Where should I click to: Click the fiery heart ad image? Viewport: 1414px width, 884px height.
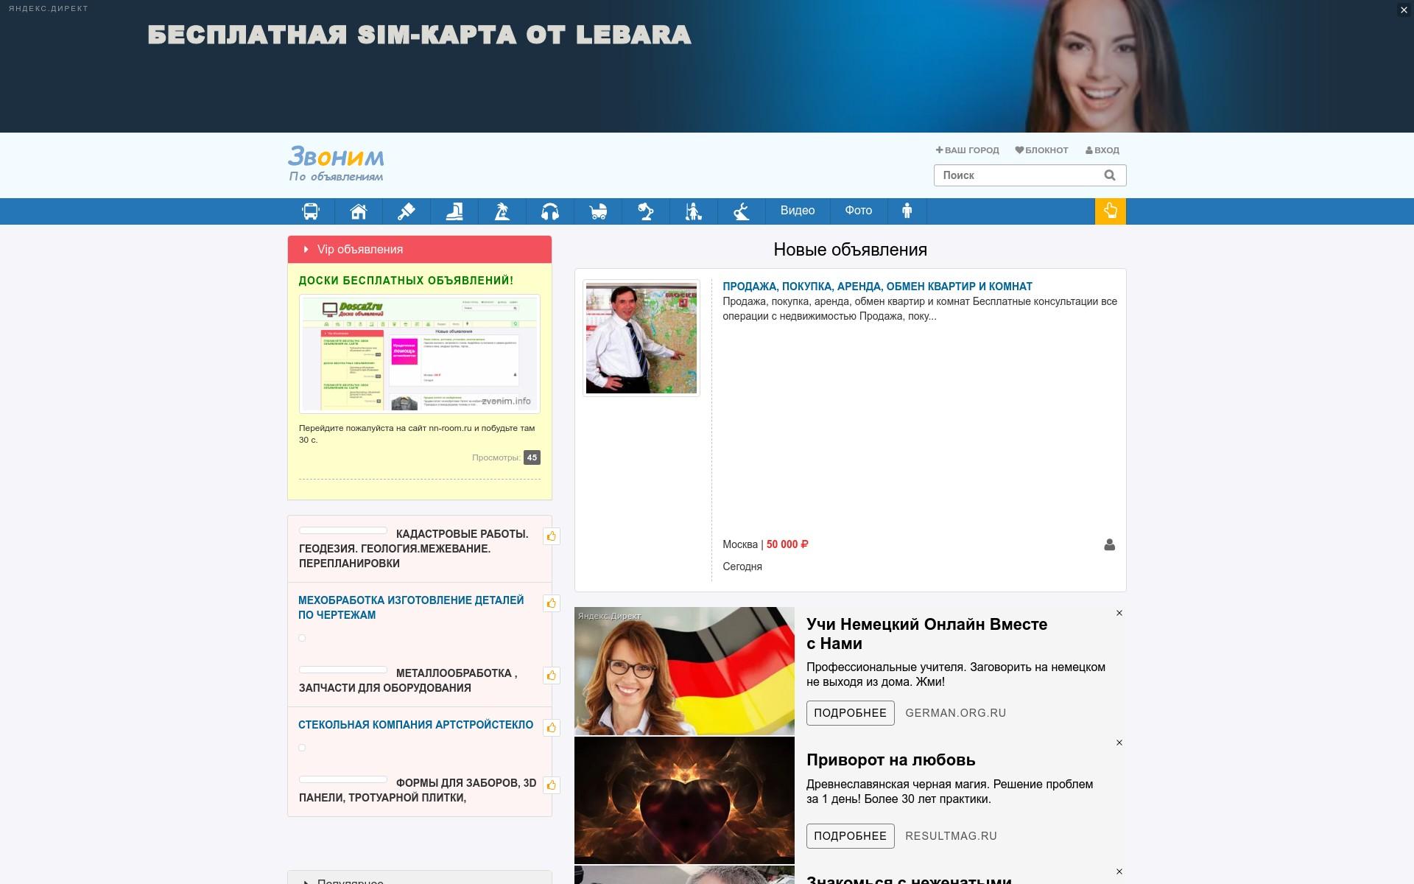(x=684, y=801)
